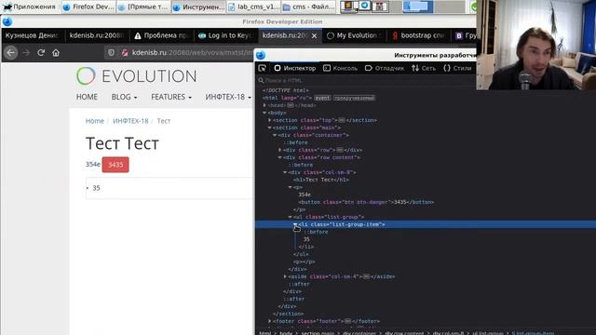Open the Стили style editor tab
Image resolution: width=596 pixels, height=335 pixels.
point(457,68)
